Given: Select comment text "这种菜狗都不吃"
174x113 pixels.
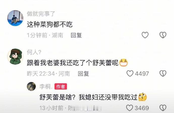Looking at the screenshot, I should click(50, 24).
